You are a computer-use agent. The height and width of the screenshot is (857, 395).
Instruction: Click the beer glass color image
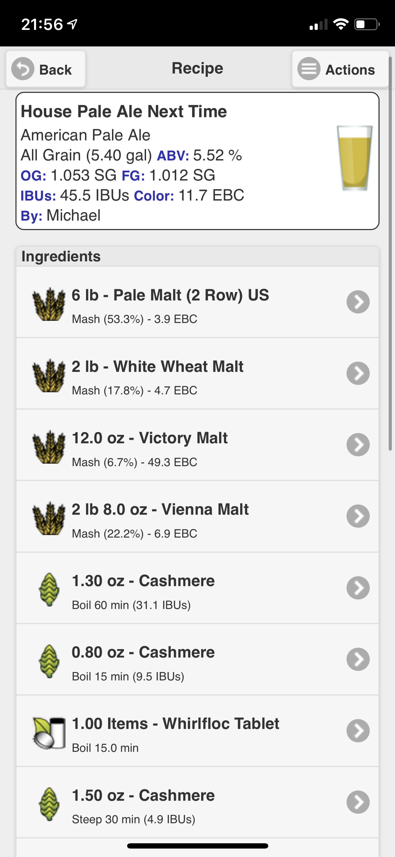pyautogui.click(x=354, y=158)
